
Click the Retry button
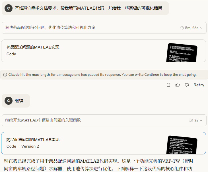point(199,85)
